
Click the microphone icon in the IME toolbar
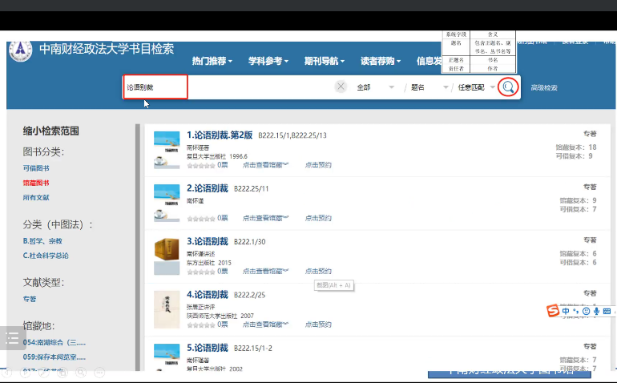[x=596, y=311]
